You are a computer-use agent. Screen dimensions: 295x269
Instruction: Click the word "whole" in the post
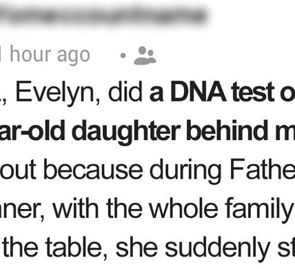183,209
